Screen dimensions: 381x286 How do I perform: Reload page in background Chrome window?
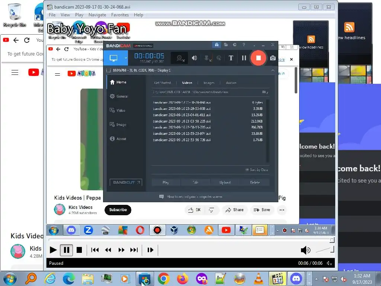[27, 40]
